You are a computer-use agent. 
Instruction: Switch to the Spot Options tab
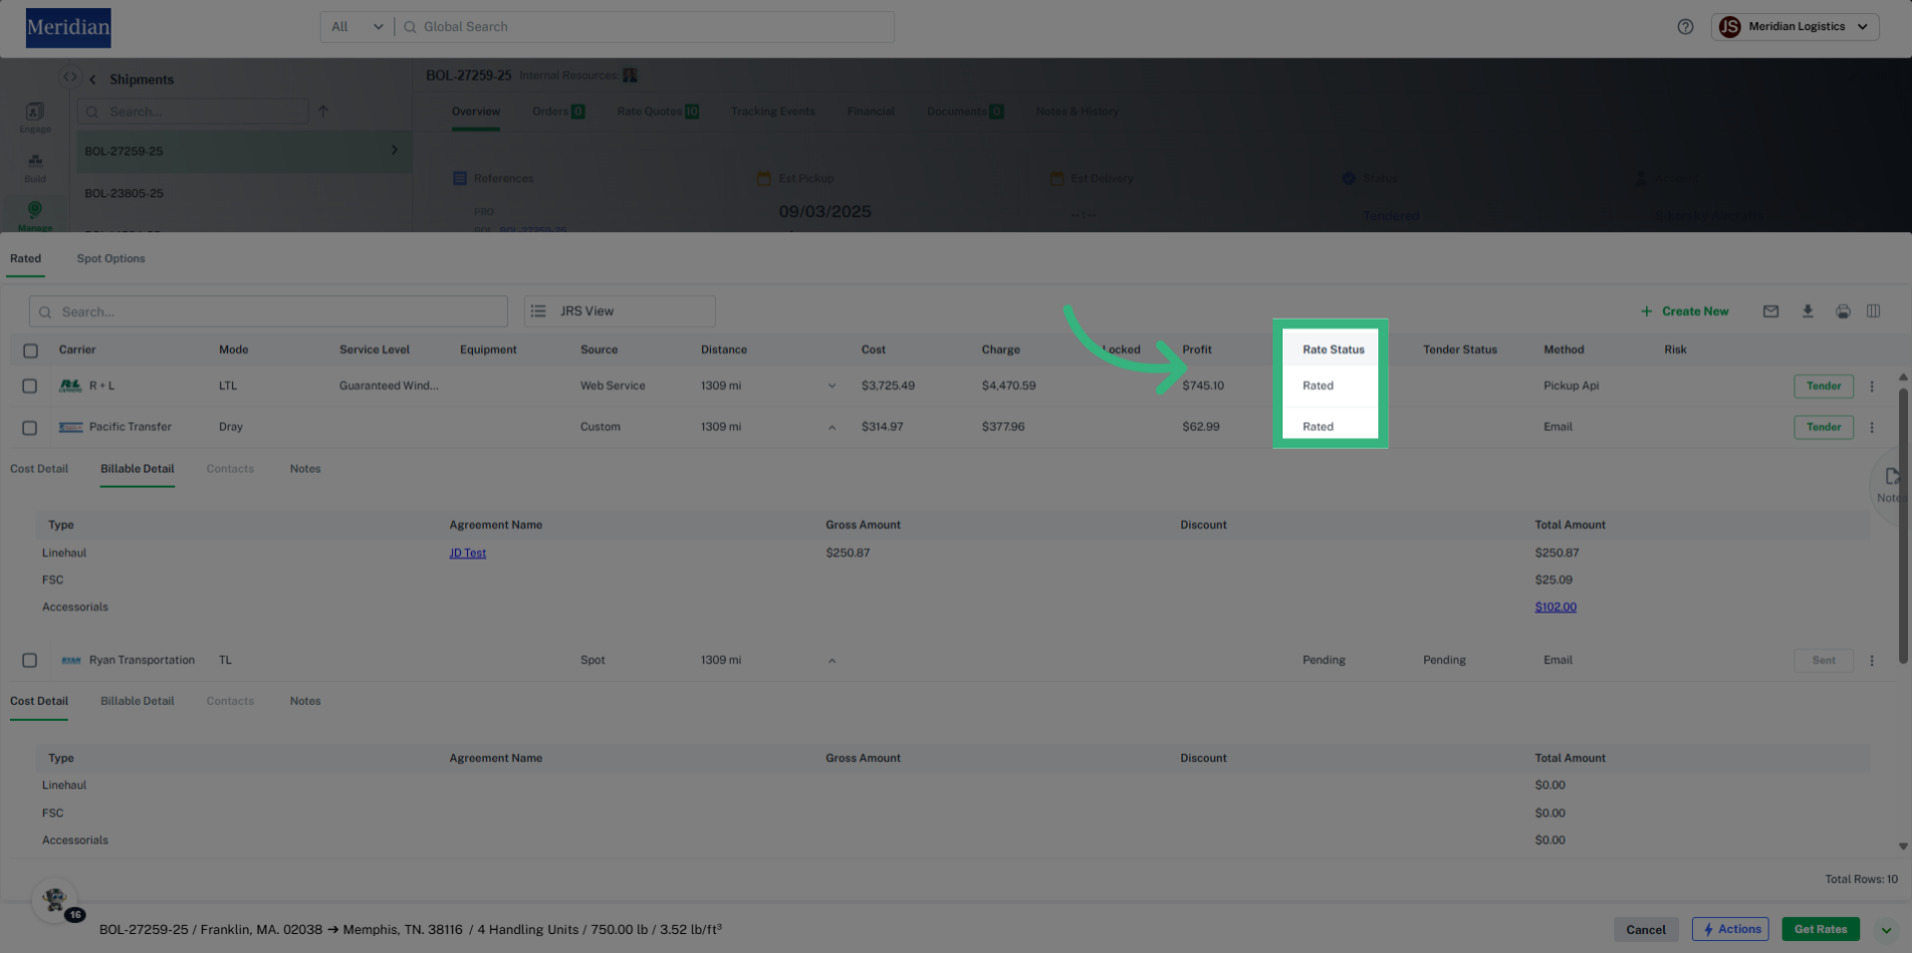[111, 259]
